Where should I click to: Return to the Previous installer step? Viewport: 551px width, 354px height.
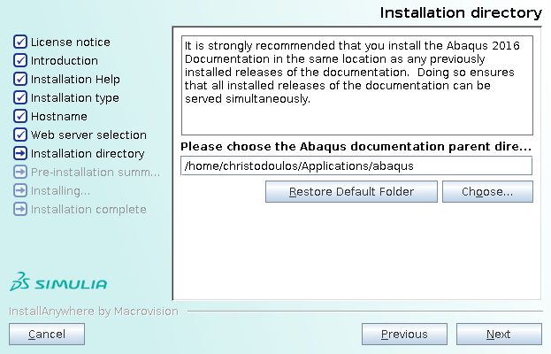(404, 334)
